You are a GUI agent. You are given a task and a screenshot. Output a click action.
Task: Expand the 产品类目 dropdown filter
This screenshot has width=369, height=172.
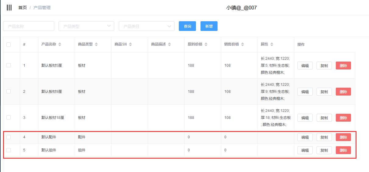pyautogui.click(x=147, y=26)
